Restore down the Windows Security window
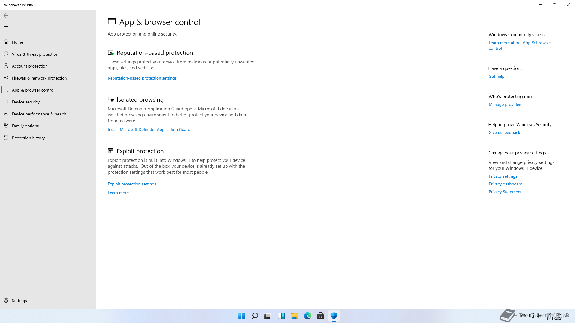 pos(554,5)
